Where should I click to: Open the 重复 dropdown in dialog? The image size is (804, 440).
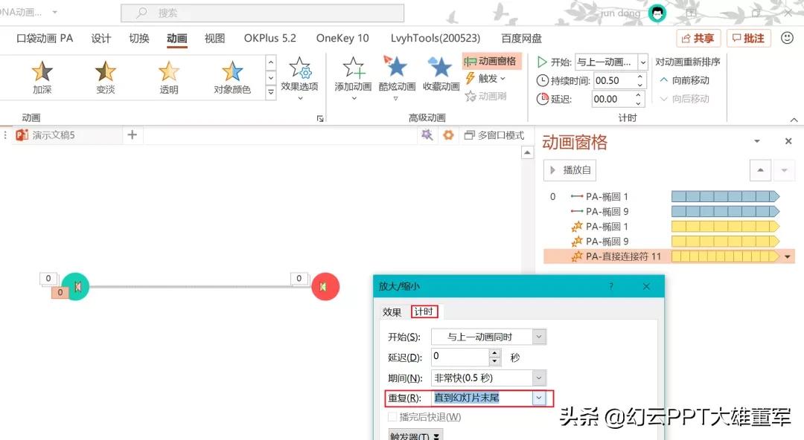coord(538,398)
